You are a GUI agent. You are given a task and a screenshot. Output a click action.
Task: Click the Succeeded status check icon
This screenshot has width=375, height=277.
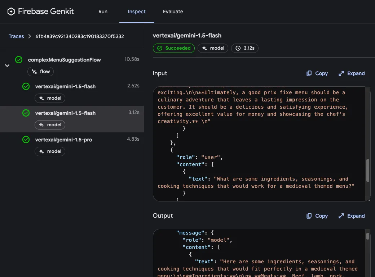(x=161, y=48)
